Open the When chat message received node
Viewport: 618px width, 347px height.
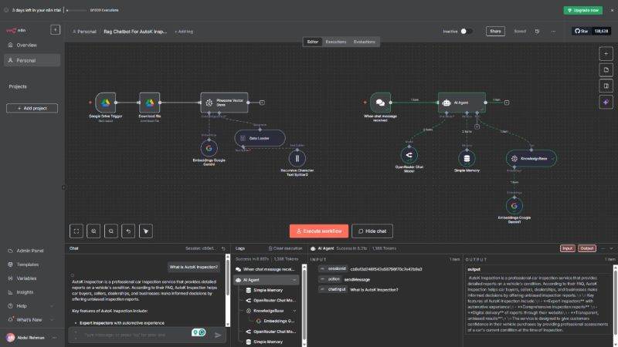click(x=380, y=103)
